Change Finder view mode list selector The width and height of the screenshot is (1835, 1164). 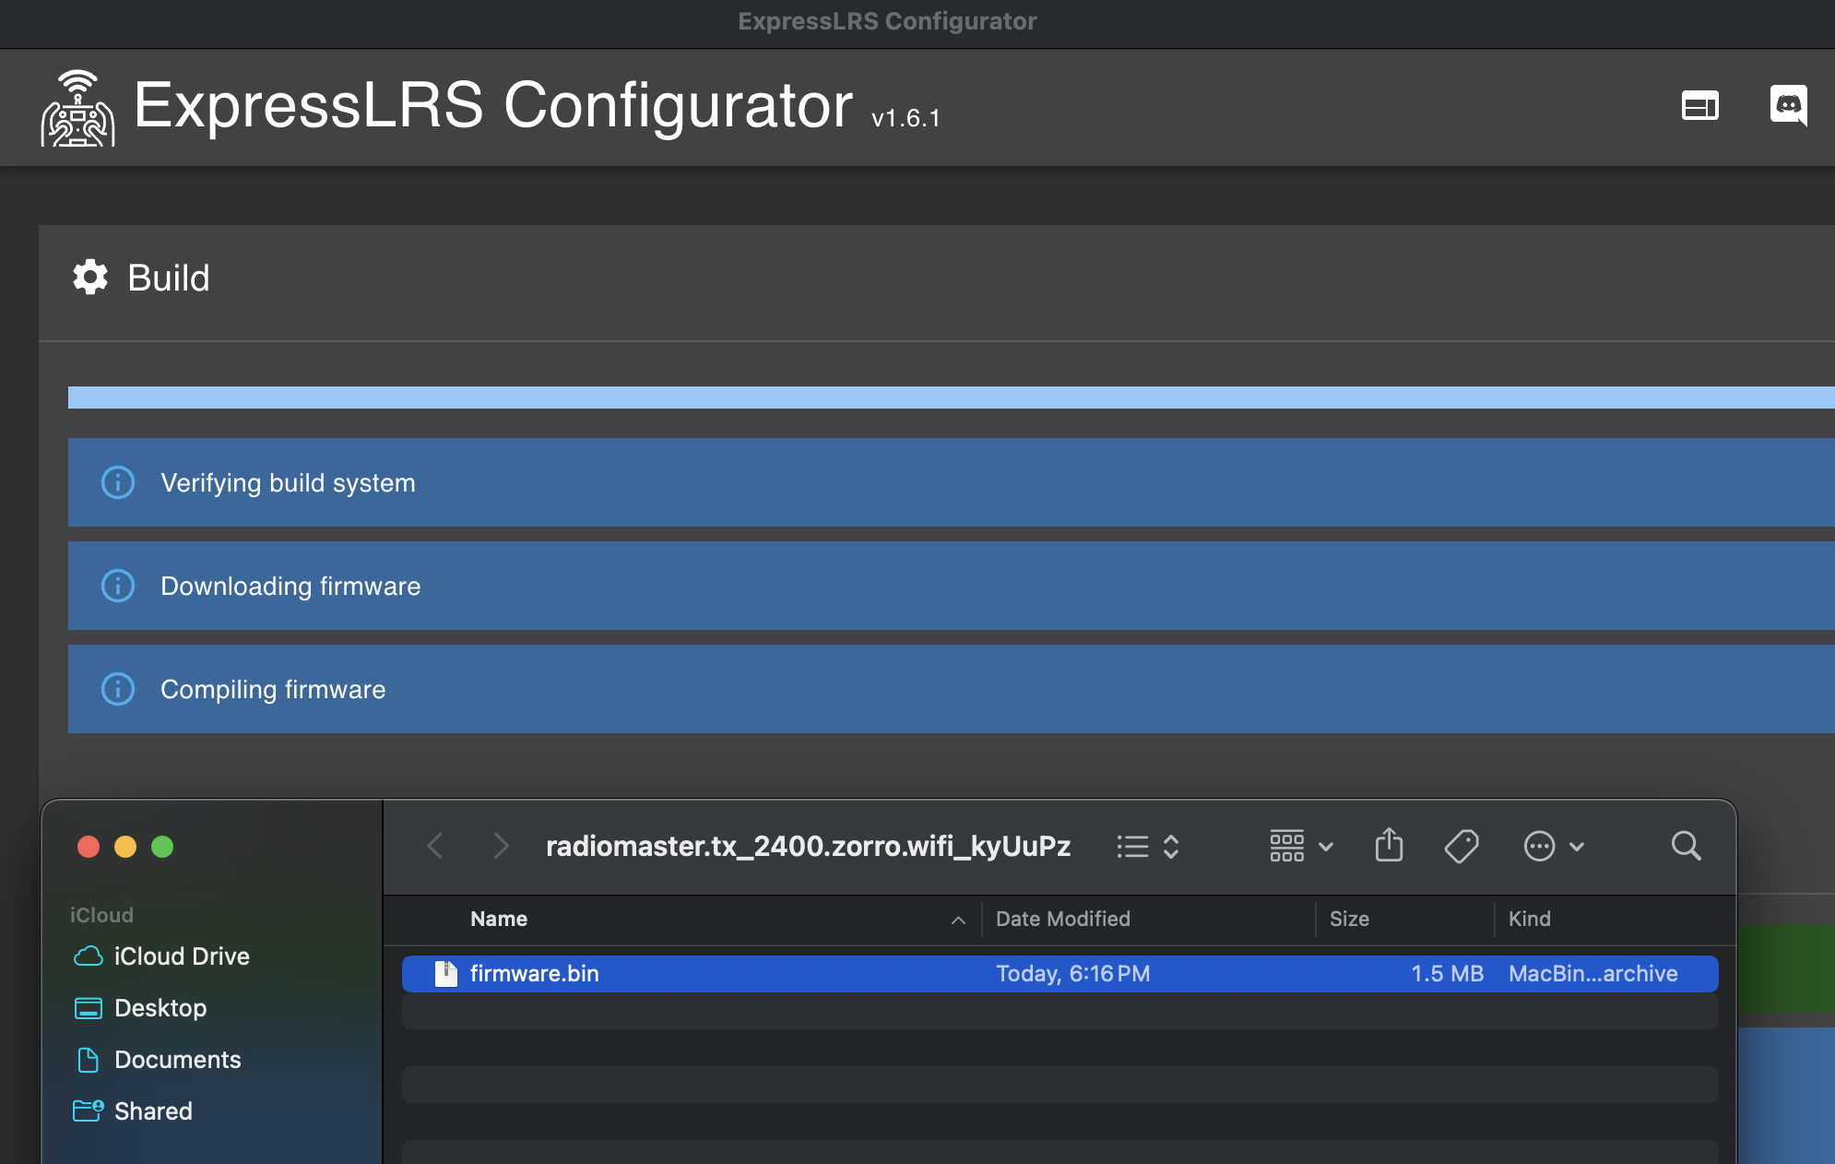1147,846
